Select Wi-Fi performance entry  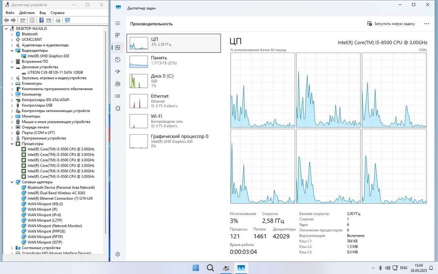(x=173, y=121)
